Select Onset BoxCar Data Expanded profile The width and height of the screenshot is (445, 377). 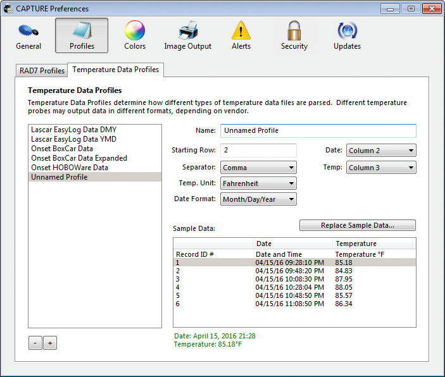[95, 158]
